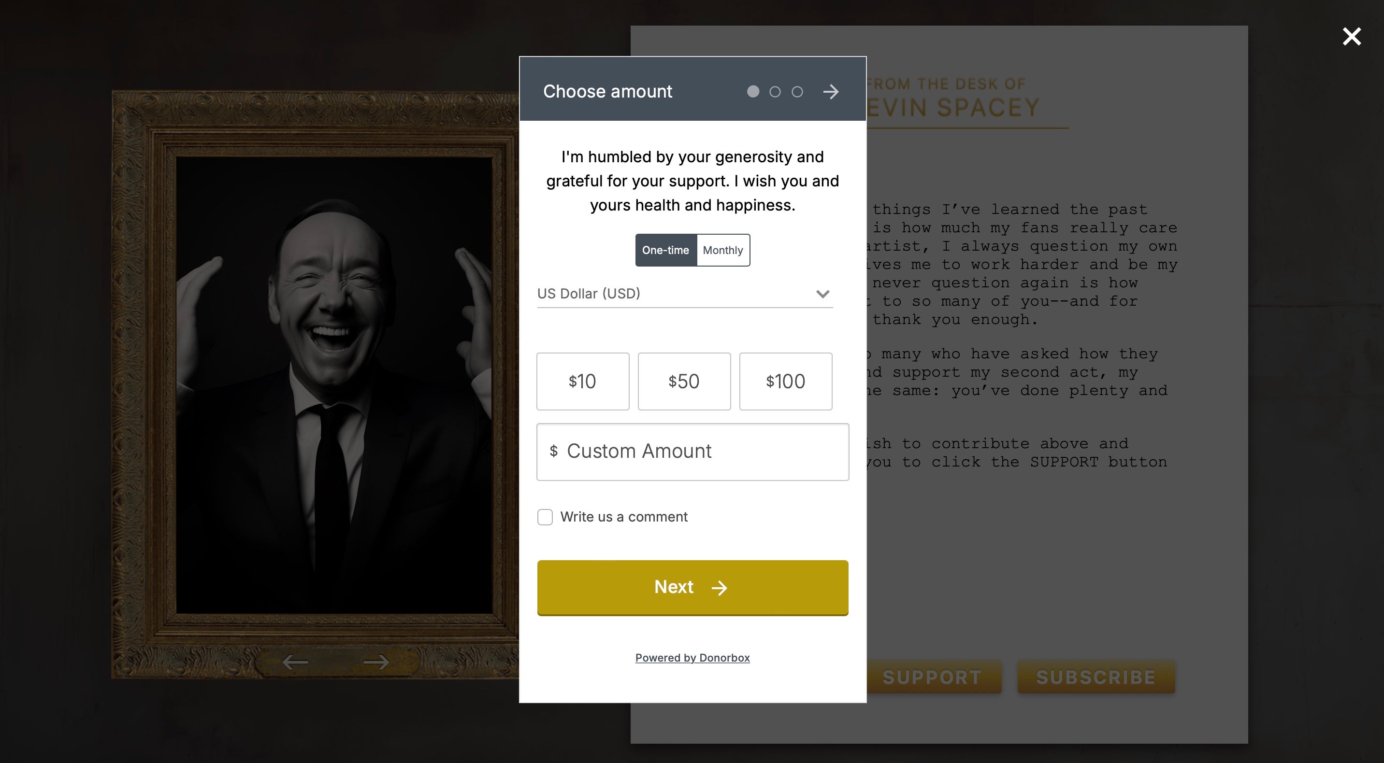
Task: Show next portrait with the right arrow
Action: pyautogui.click(x=376, y=662)
